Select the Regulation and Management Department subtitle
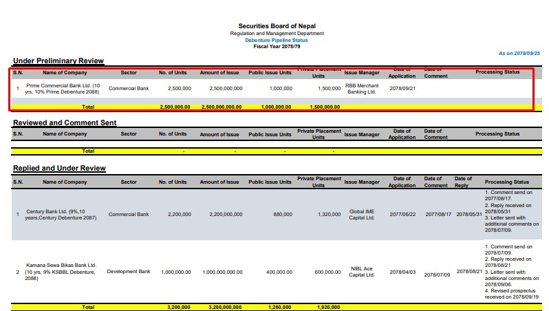Image resolution: width=549 pixels, height=311 pixels. tap(277, 33)
